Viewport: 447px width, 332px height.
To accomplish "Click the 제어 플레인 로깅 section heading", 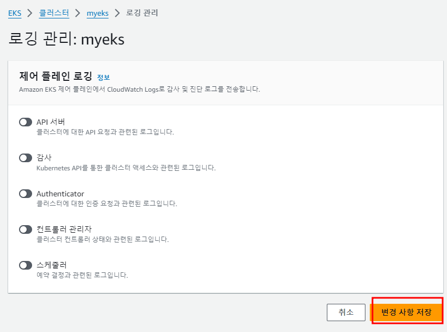I will pyautogui.click(x=55, y=76).
